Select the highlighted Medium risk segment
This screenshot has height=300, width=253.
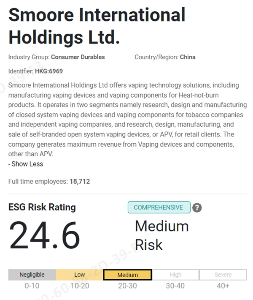pos(127,275)
